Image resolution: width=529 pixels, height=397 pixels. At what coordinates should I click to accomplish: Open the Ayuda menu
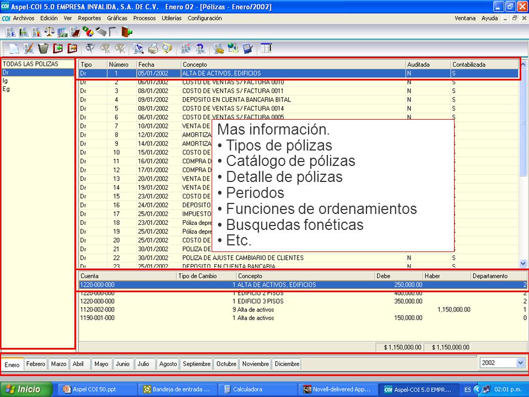pos(489,18)
